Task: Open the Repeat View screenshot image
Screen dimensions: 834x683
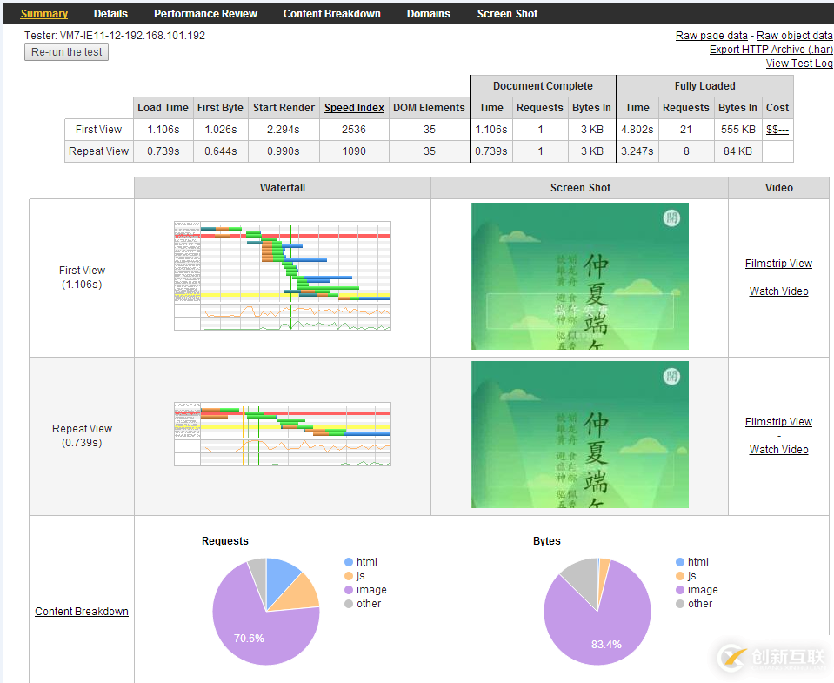Action: click(x=580, y=434)
